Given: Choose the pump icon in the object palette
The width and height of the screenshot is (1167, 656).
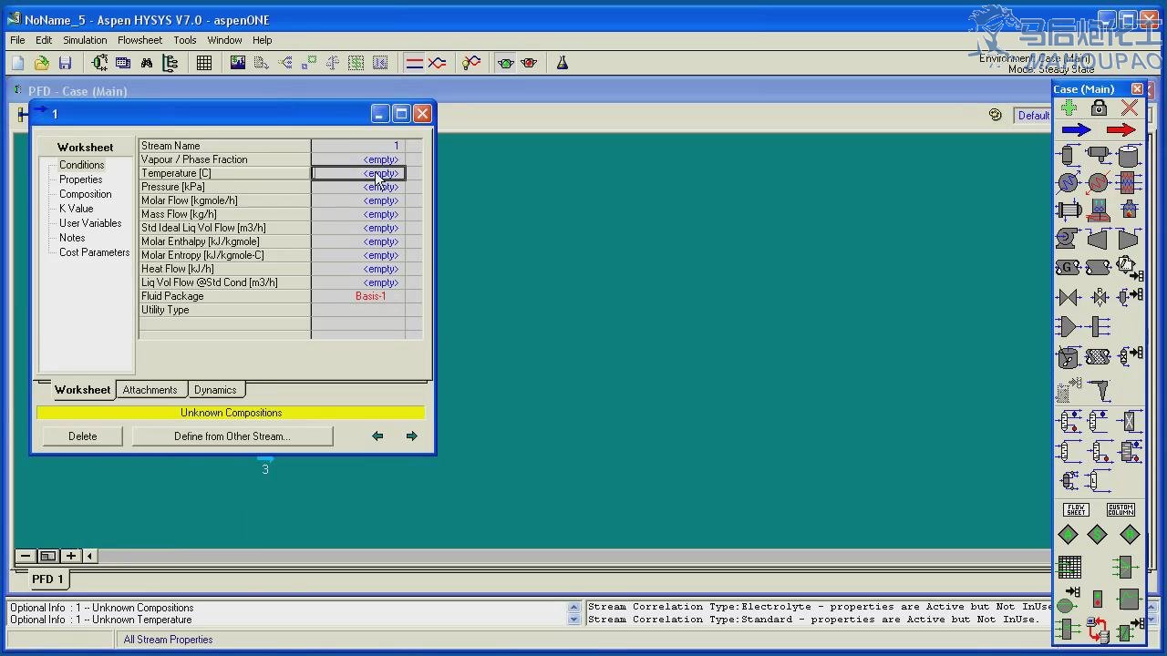Looking at the screenshot, I should tap(1068, 239).
